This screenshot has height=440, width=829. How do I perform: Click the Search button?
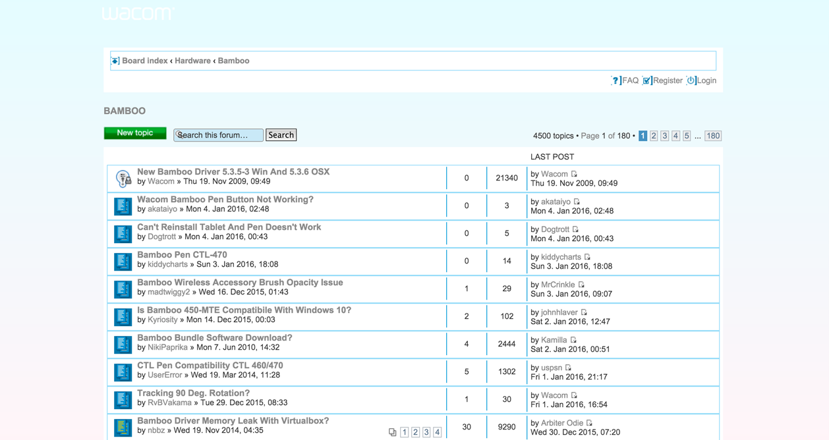(x=281, y=135)
